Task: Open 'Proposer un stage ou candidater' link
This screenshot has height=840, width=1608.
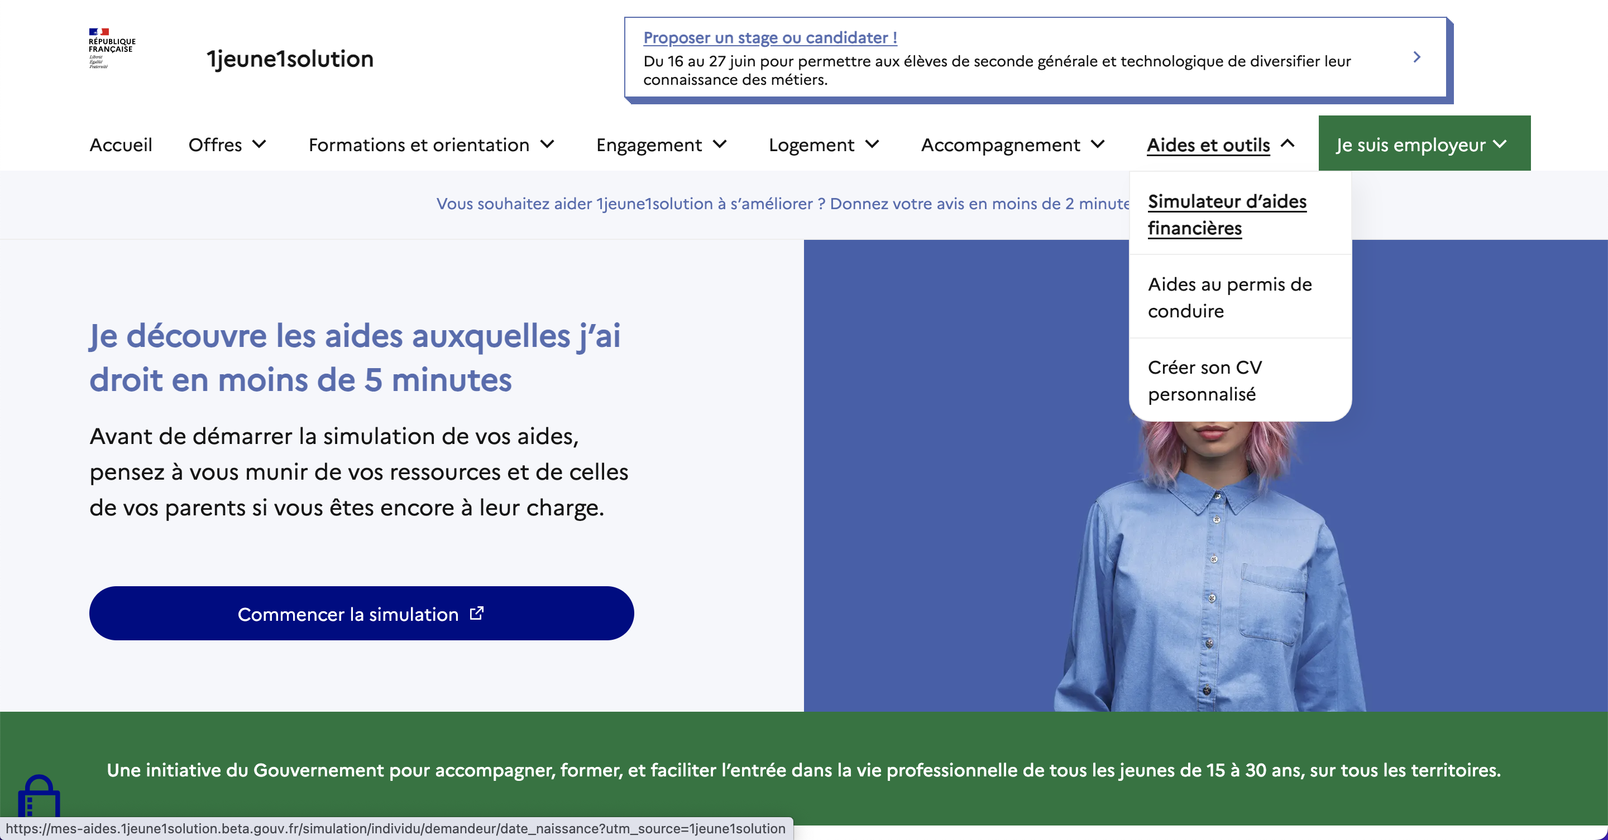Action: click(x=770, y=37)
